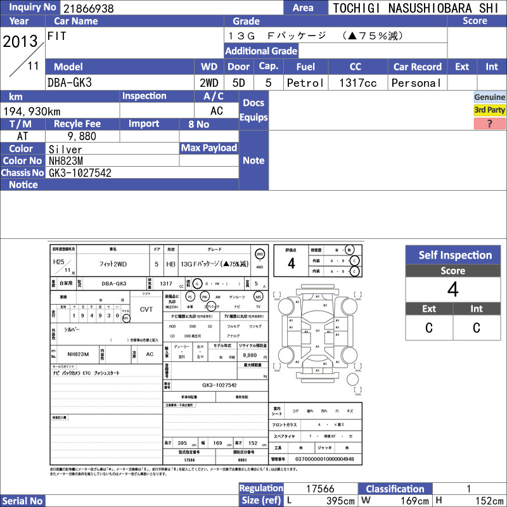
Task: Click the 1317cc engine displacement value
Action: point(357,83)
